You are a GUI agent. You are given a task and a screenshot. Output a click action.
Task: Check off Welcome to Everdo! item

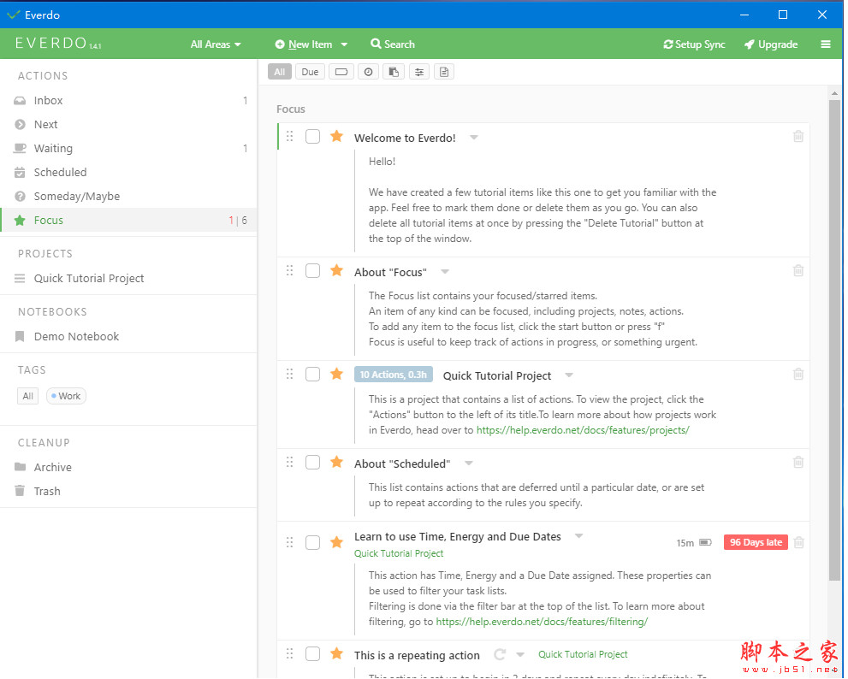(x=313, y=137)
